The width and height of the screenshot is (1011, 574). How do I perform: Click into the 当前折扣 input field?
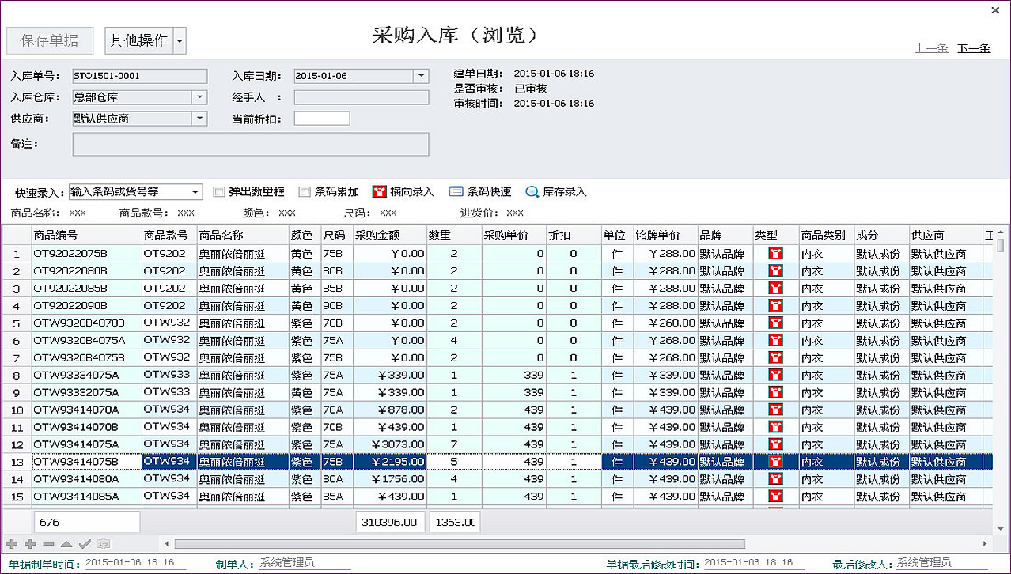[x=321, y=119]
